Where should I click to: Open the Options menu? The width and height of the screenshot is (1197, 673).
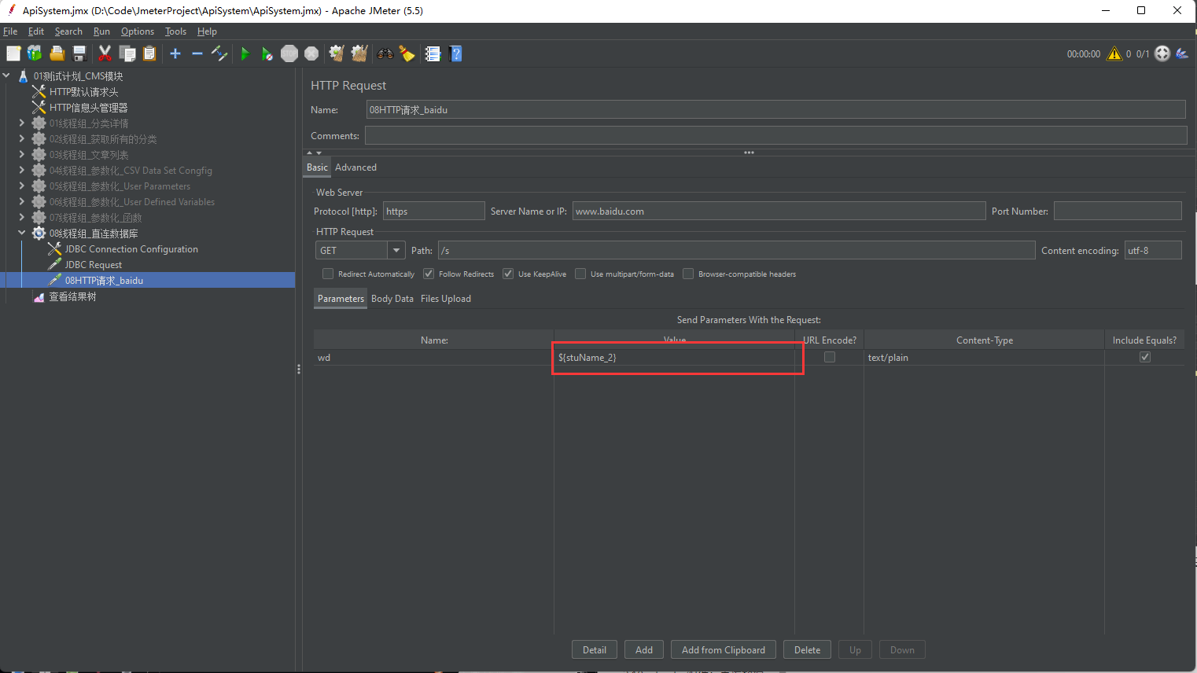point(138,31)
